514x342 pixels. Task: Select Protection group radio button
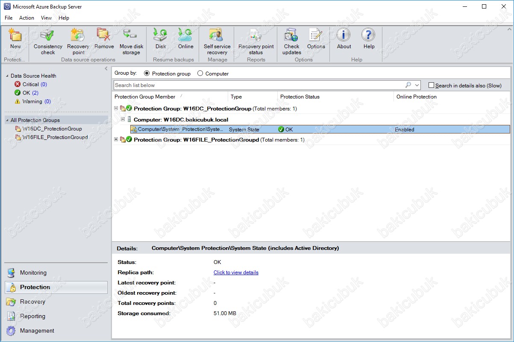pos(147,73)
